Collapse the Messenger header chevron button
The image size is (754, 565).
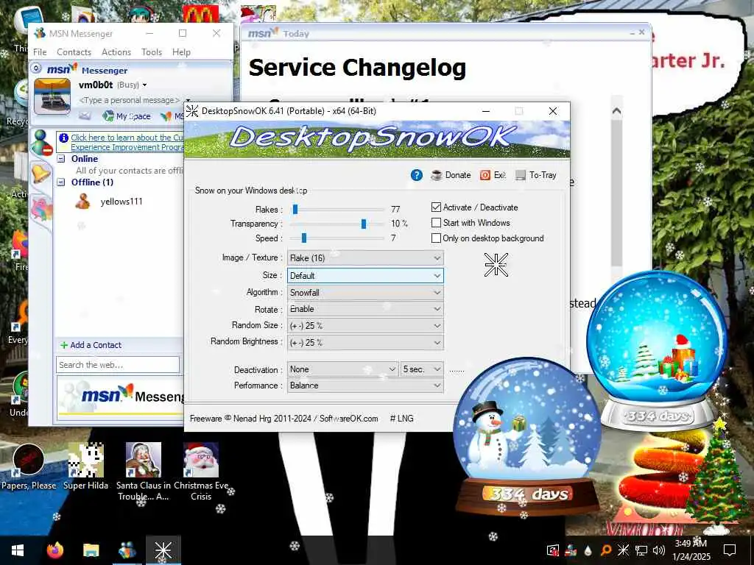[35, 68]
